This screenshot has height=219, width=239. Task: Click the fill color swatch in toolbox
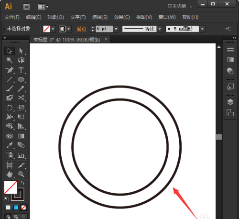(11, 187)
